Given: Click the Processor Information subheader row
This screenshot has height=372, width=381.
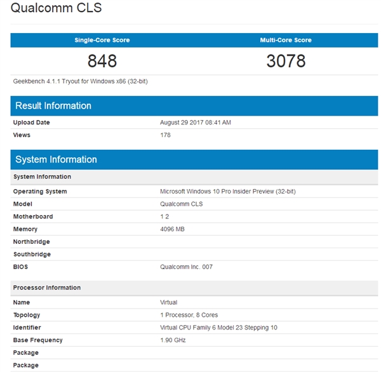Looking at the screenshot, I should pyautogui.click(x=47, y=288).
